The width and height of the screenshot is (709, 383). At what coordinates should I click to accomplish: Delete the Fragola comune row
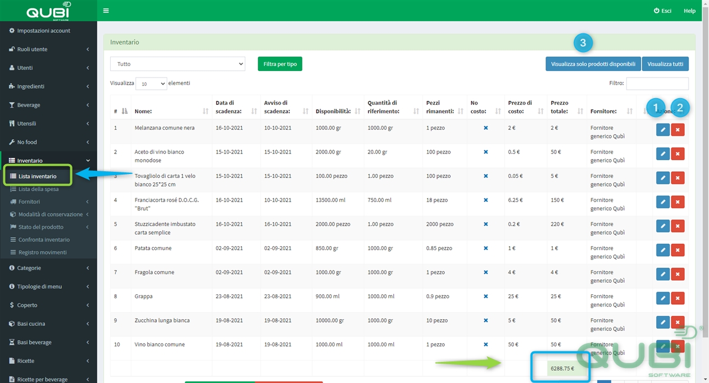click(677, 274)
